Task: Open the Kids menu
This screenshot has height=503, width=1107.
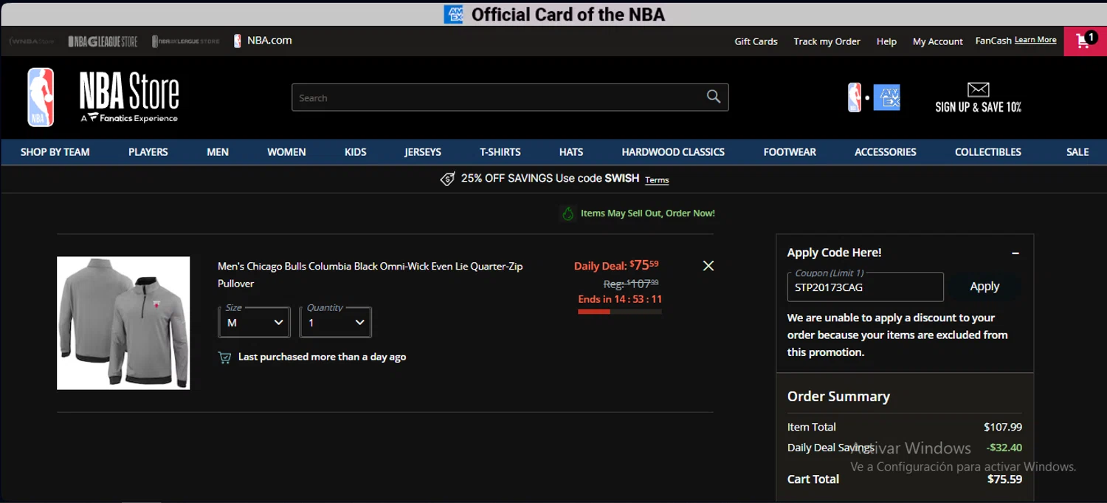Action: [356, 152]
